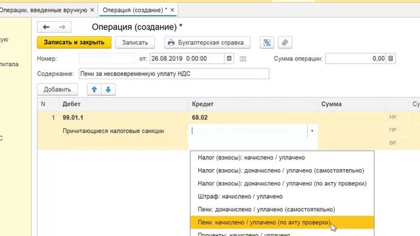Click the printer icon for Бухгалтерская справка
420x236 pixels.
pyautogui.click(x=171, y=43)
